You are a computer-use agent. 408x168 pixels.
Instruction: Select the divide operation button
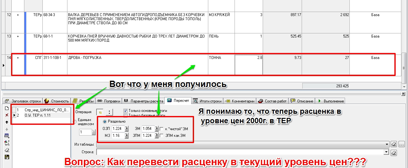(x=109, y=112)
